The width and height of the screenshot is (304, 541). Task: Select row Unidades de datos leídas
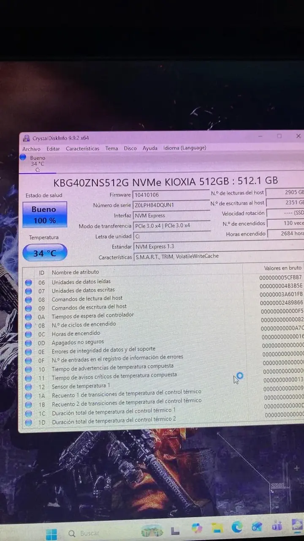164,280
